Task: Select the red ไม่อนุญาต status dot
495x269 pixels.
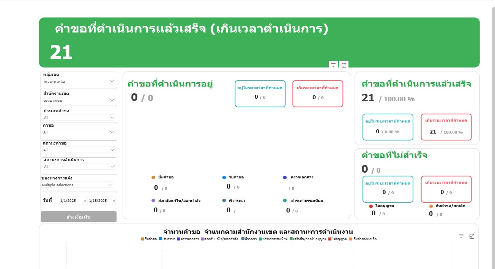Action: [371, 206]
